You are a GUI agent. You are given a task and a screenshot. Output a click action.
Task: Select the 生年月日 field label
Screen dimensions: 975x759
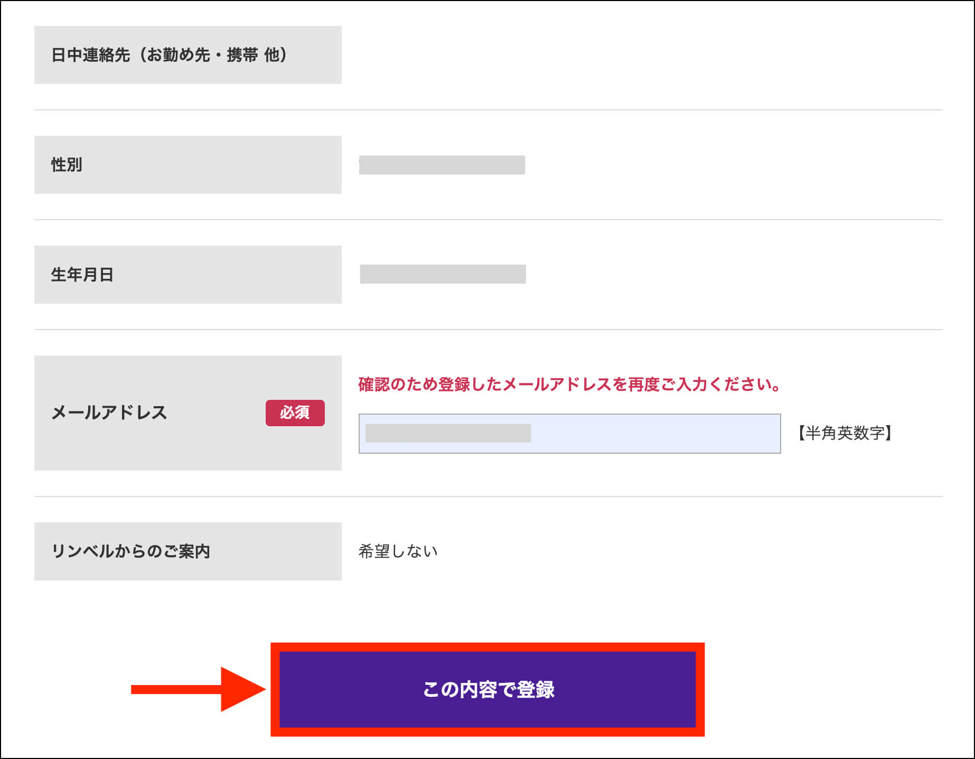point(82,275)
